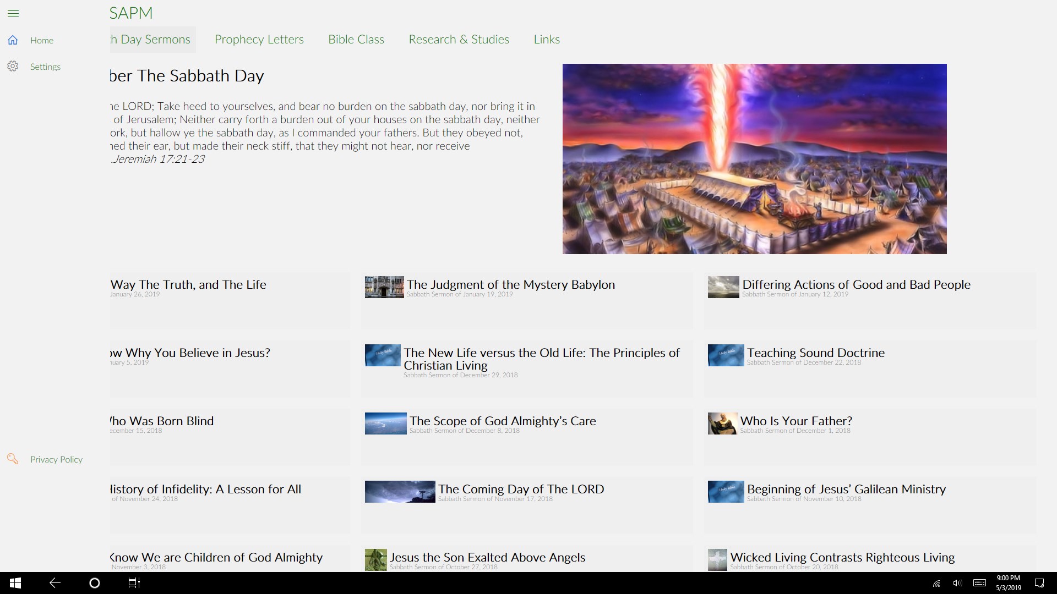Toggle the hamburger navigation menu
The image size is (1057, 594).
[x=13, y=13]
